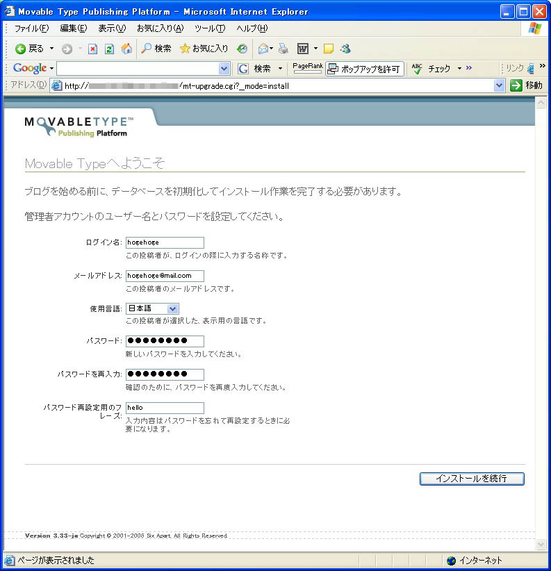Viewport: 551px width, 571px height.
Task: Click the greyed Forward arrow icon
Action: [67, 49]
